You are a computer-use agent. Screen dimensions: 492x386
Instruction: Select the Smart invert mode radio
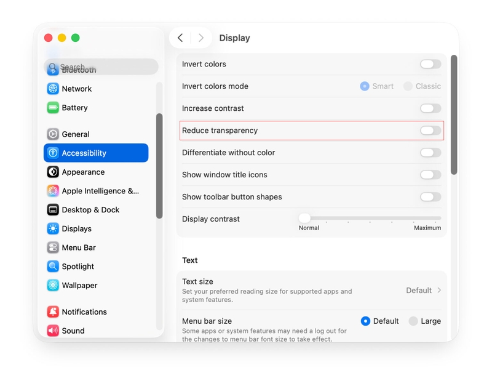365,86
